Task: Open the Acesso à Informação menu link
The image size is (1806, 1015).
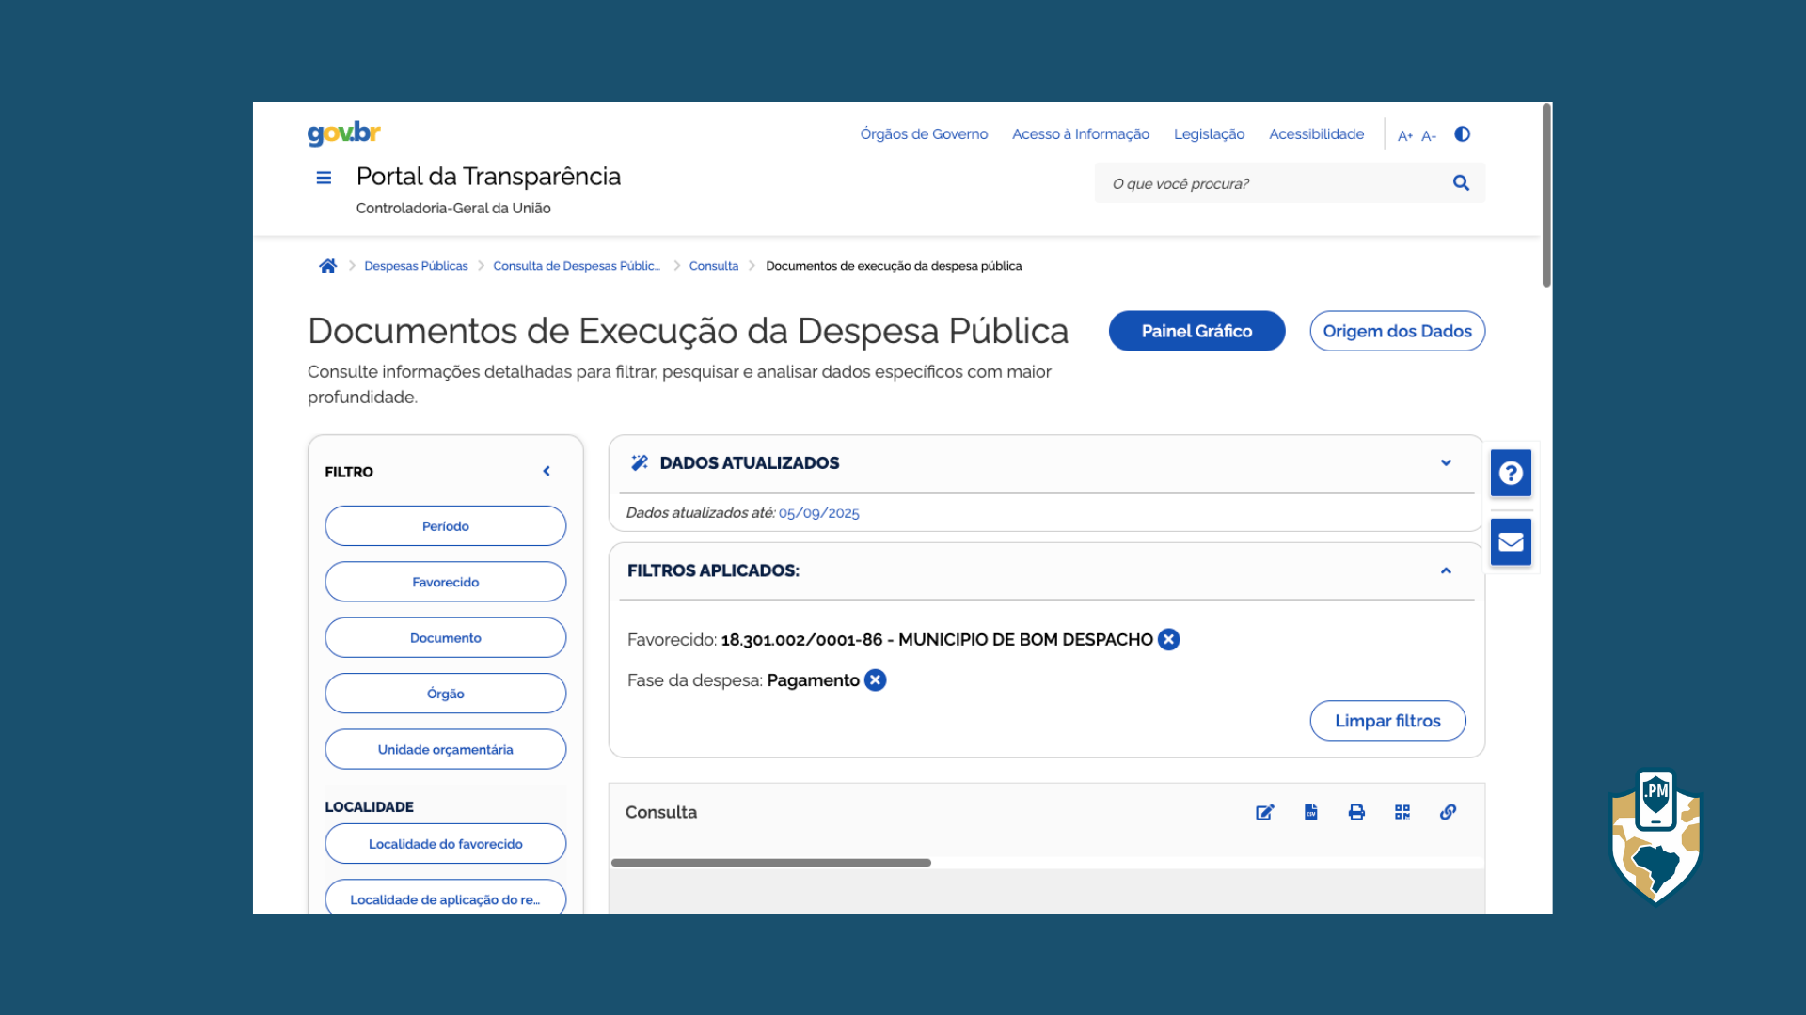Action: pos(1080,134)
